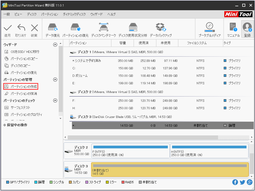Collapse the ウィザード section
The image size is (255, 191).
pos(55,45)
